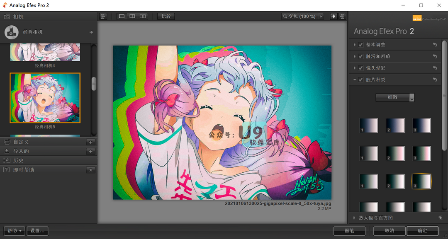Open the zoom level dropdown arrow
Image resolution: width=448 pixels, height=239 pixels.
pyautogui.click(x=321, y=17)
